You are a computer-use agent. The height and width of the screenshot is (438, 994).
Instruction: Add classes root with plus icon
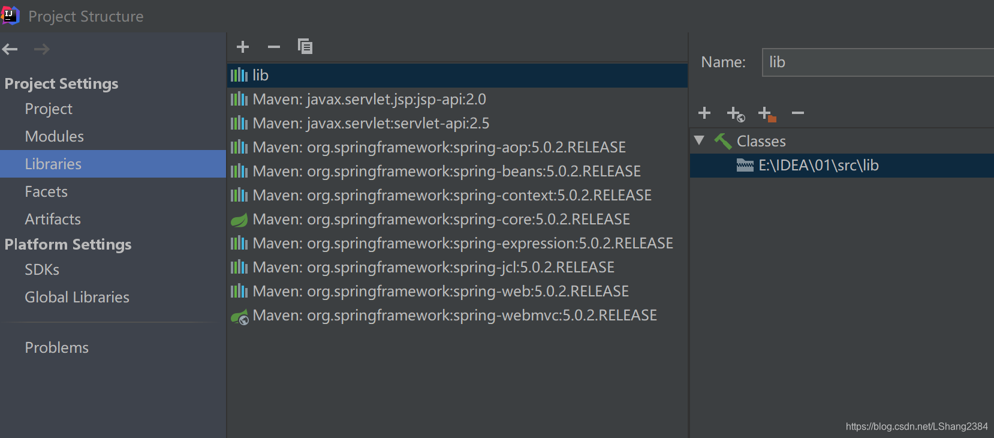tap(704, 113)
